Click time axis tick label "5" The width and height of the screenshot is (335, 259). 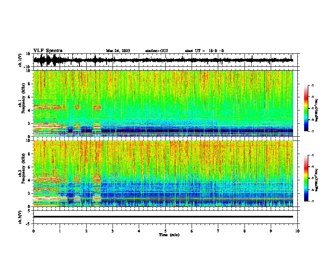click(165, 231)
